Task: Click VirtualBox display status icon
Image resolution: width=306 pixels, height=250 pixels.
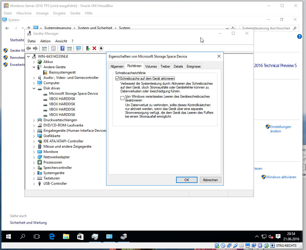Action: [248, 246]
